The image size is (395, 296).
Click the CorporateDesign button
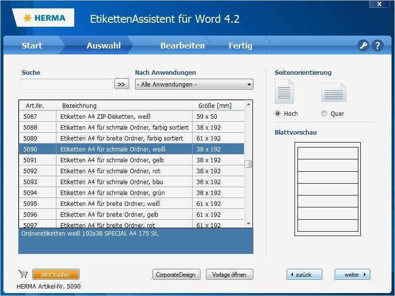[176, 274]
